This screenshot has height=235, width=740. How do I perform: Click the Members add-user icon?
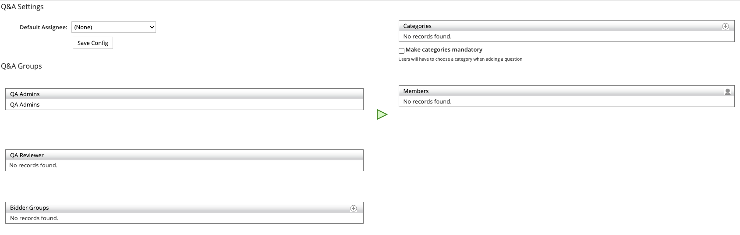coord(728,92)
